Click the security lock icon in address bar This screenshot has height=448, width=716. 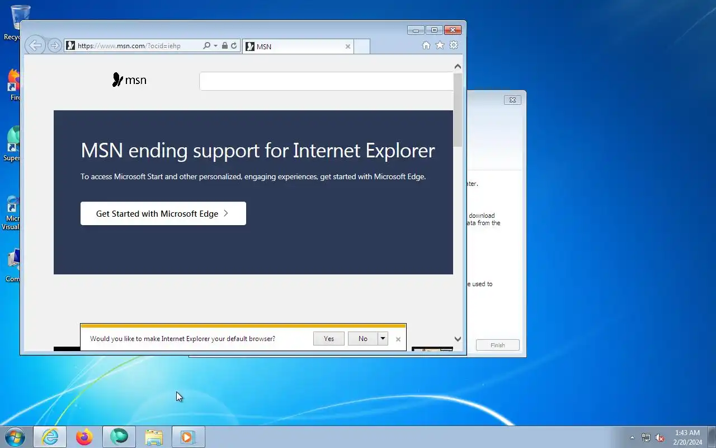(x=224, y=46)
